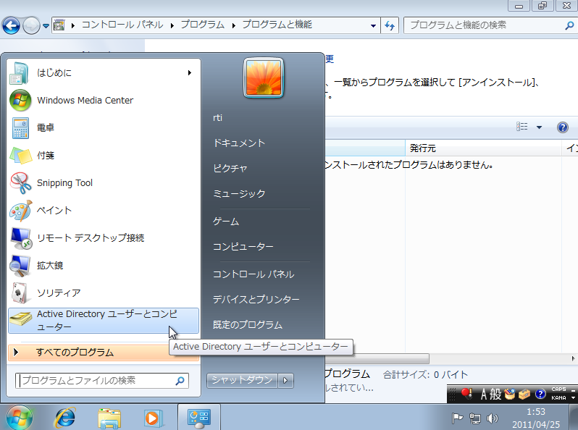Viewport: 578px width, 430px height.
Task: Click the Start orb button
Action: 19,418
